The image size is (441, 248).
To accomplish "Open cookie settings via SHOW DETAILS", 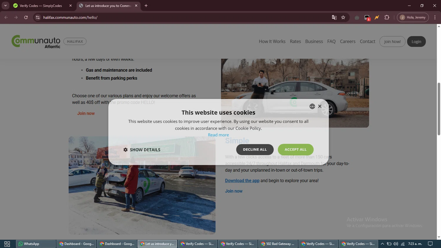I will point(142,150).
